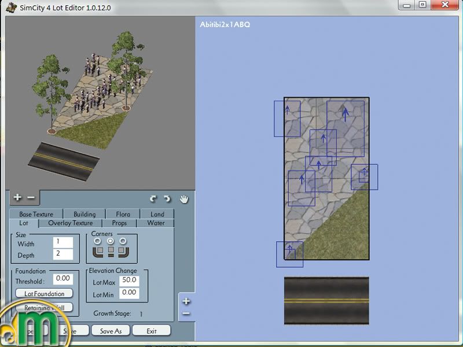Click the Save As button
Viewport: 463px width, 347px height.
111,331
